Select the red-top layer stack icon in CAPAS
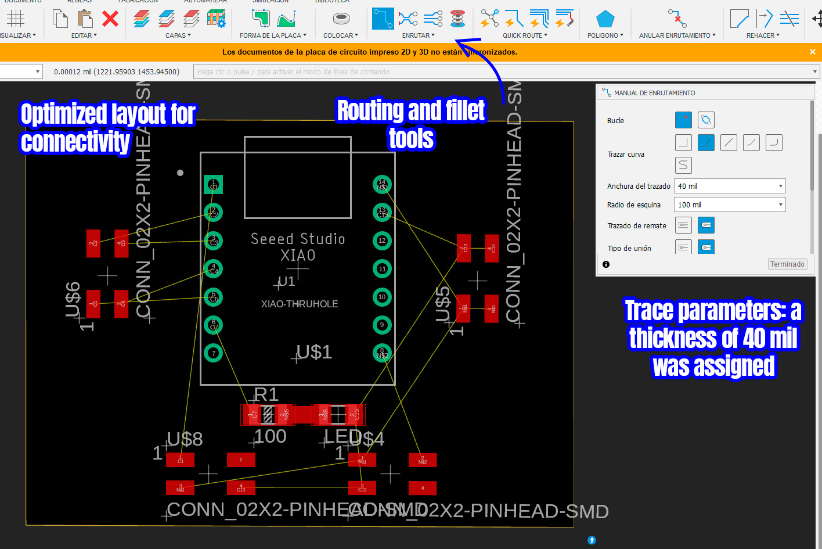The width and height of the screenshot is (822, 549). tap(192, 19)
